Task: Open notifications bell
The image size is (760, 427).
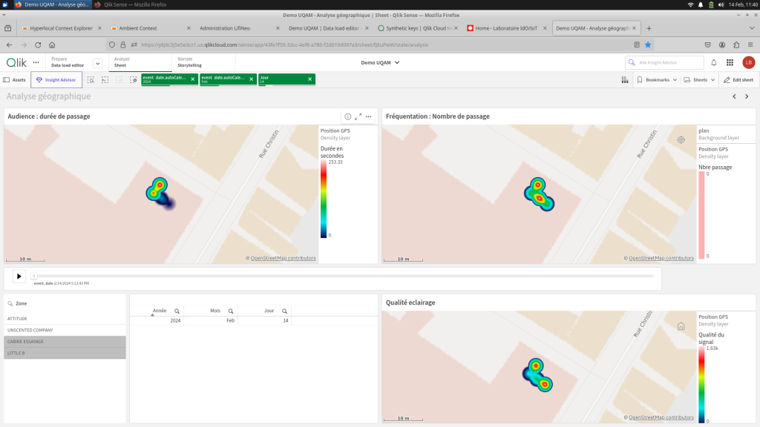Action: pos(714,63)
